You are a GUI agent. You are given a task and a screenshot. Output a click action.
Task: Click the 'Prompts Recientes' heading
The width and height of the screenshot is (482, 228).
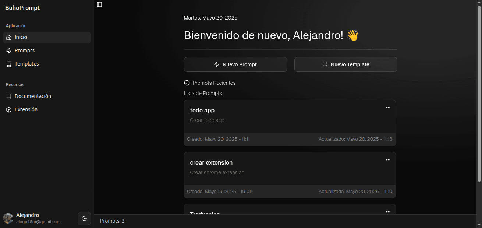click(214, 83)
